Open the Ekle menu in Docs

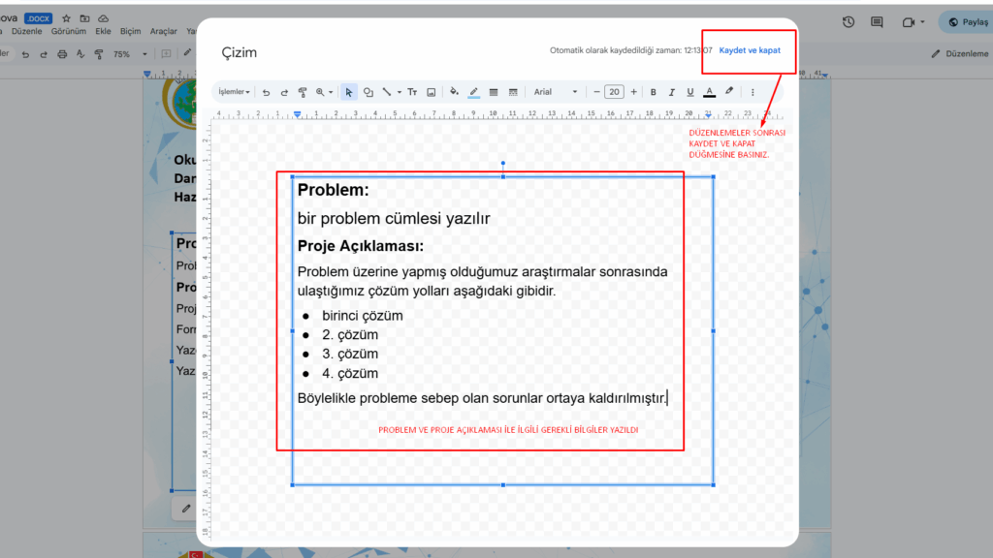pyautogui.click(x=103, y=31)
